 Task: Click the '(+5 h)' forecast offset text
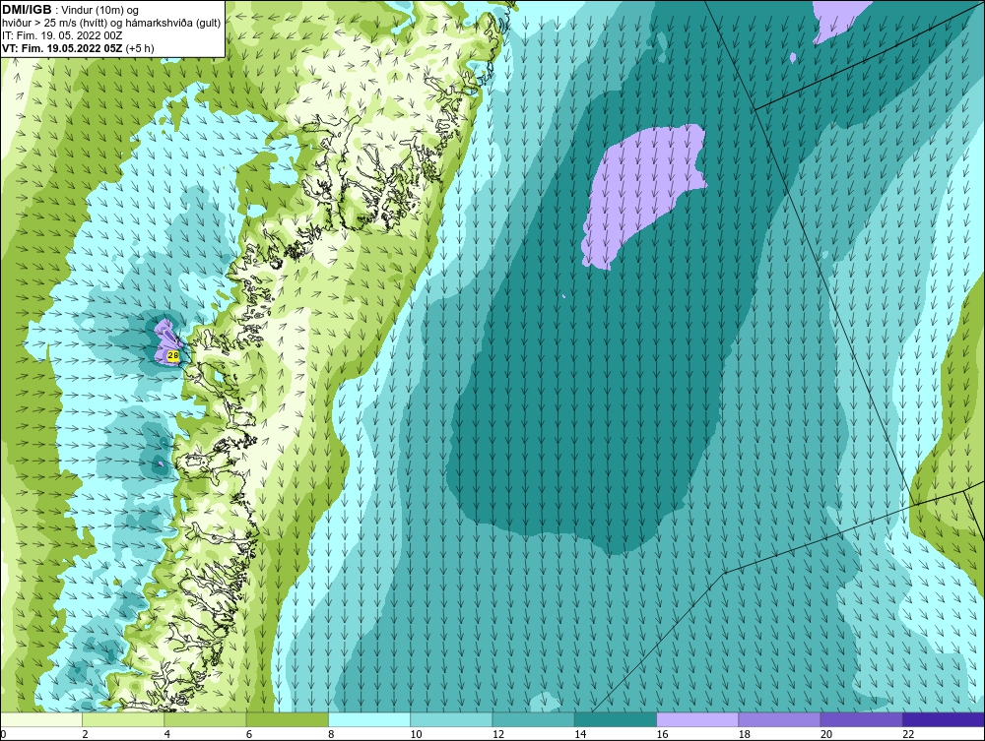point(140,48)
